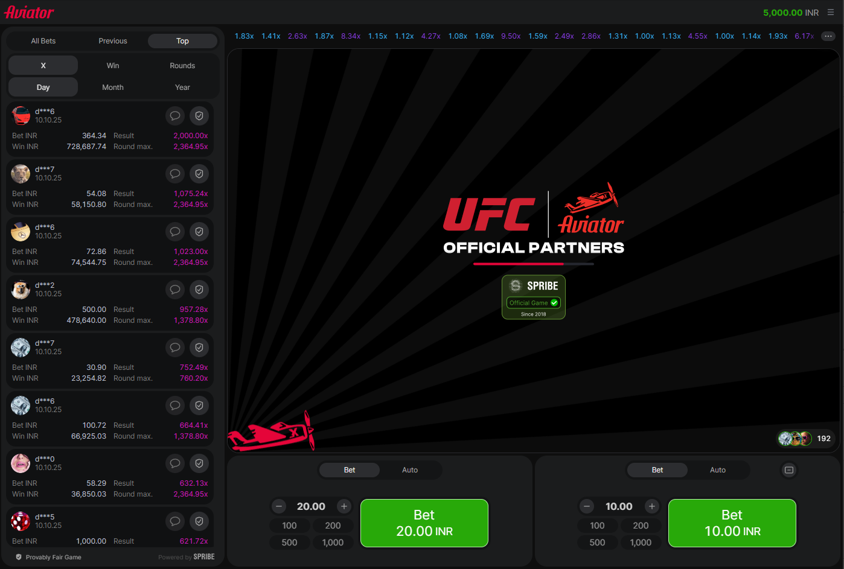
Task: Click the shield icon on the 957.28x bet
Action: tap(199, 290)
